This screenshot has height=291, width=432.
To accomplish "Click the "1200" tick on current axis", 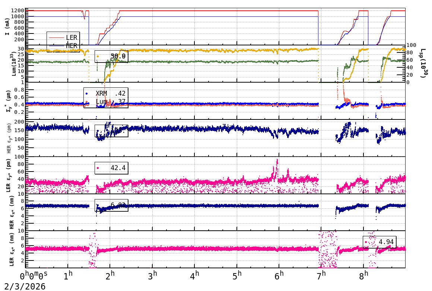I will 18,11.
